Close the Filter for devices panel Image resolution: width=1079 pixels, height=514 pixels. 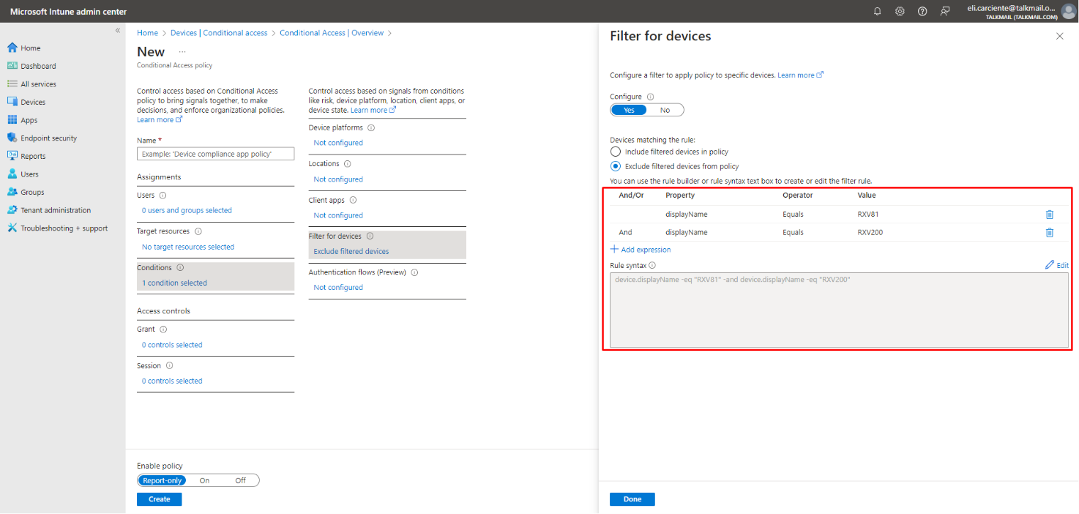1059,36
